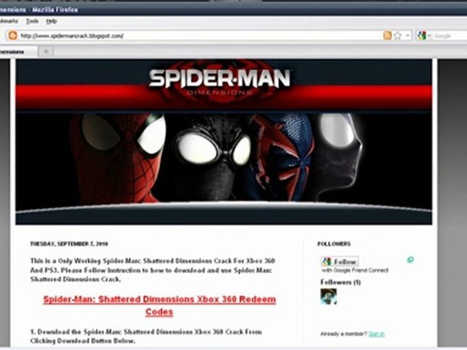Click the Mozilla Firefox window title bar
Viewport: 467px width, 350px height.
click(x=233, y=10)
